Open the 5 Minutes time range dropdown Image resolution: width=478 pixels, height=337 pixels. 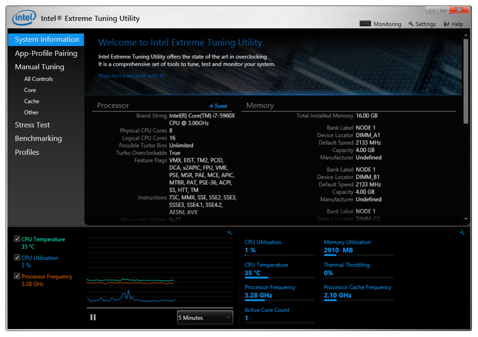pyautogui.click(x=205, y=318)
